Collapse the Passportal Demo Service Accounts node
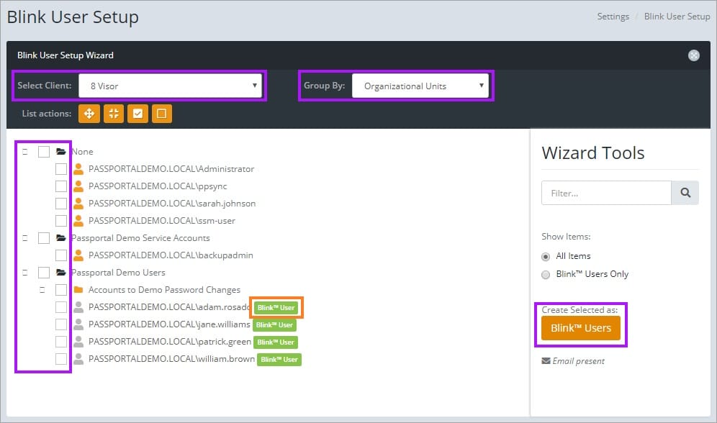717x423 pixels. pos(25,238)
